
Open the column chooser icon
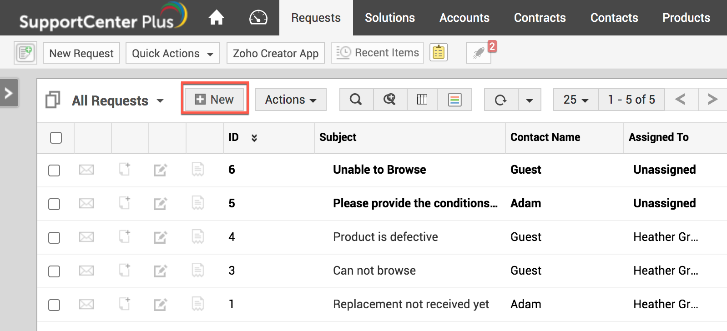tap(422, 100)
